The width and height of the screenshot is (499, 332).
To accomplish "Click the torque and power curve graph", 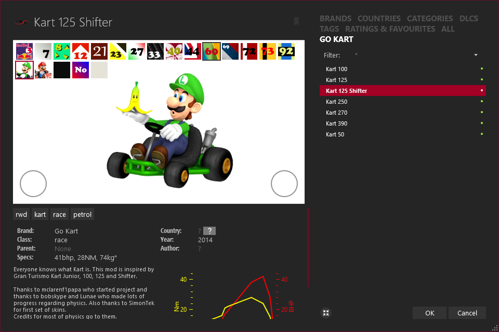I will 234,295.
